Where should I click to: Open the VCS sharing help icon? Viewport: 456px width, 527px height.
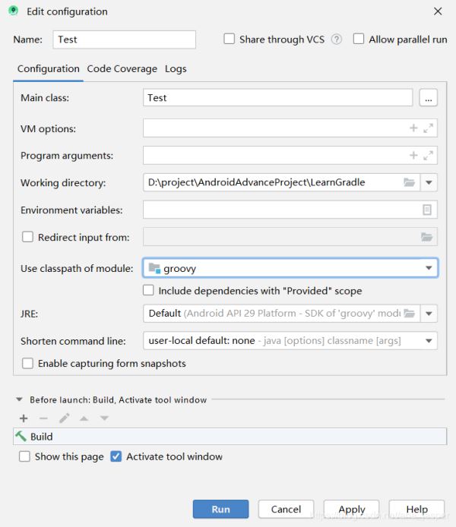tap(337, 39)
